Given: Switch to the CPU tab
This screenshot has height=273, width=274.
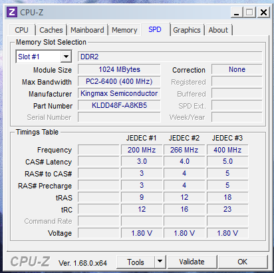Looking at the screenshot, I should (x=21, y=30).
